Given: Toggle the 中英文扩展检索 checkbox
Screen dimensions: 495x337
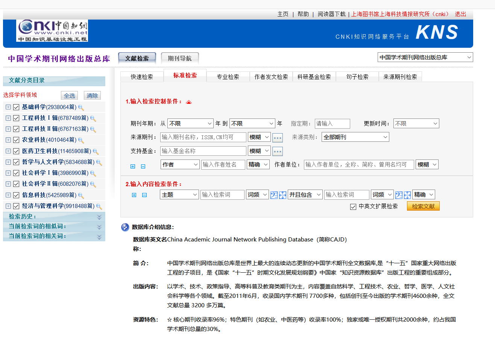Looking at the screenshot, I should pos(353,206).
